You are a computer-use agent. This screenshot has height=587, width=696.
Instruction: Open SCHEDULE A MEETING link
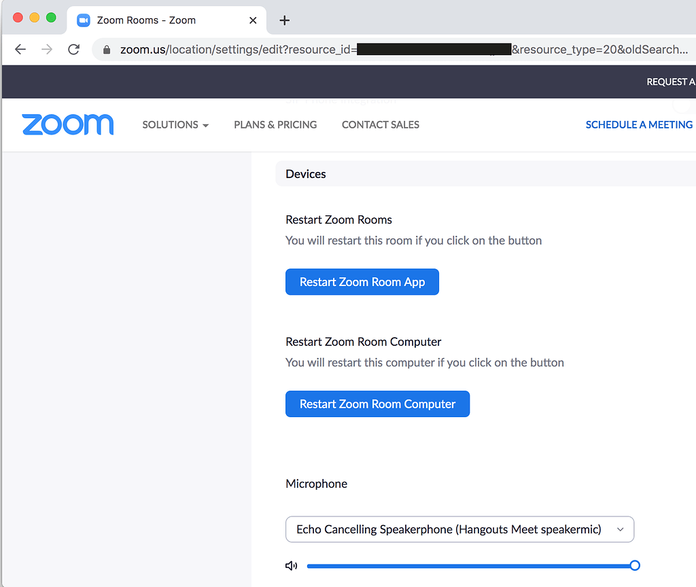click(x=638, y=124)
